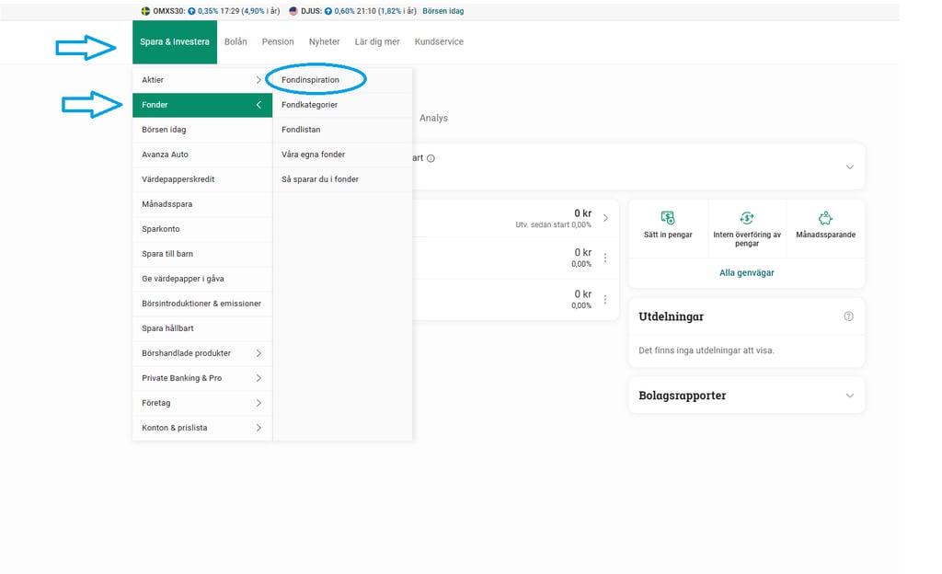Click the Swedish flag OMXS30 icon

[x=145, y=11]
